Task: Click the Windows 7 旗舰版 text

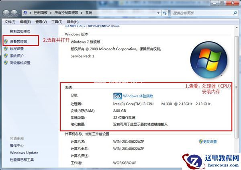Action: (x=85, y=42)
